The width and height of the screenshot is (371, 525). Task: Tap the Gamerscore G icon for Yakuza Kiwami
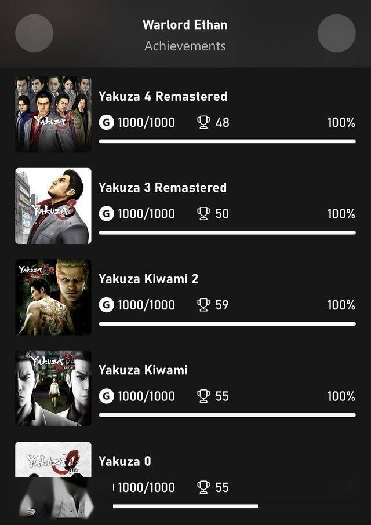point(107,396)
